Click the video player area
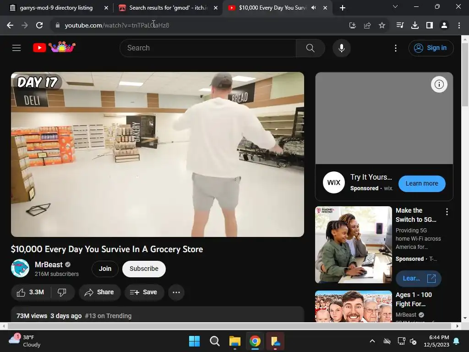Image resolution: width=469 pixels, height=352 pixels. coord(158,154)
